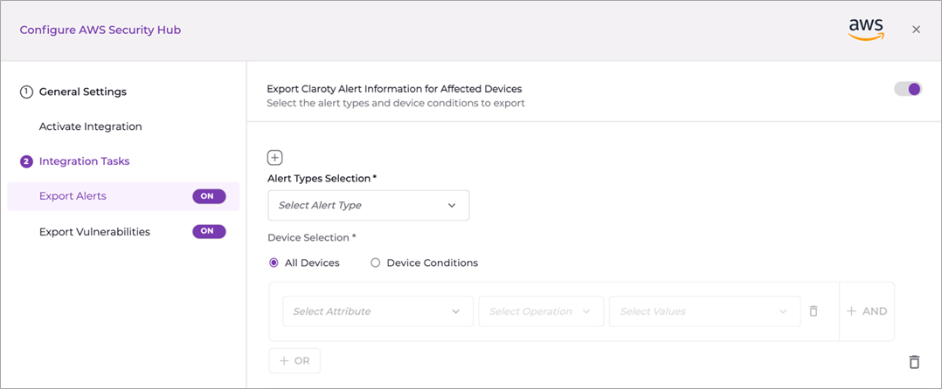Screen dimensions: 942x389
Task: Go to Integration Tasks step
Action: [x=84, y=161]
